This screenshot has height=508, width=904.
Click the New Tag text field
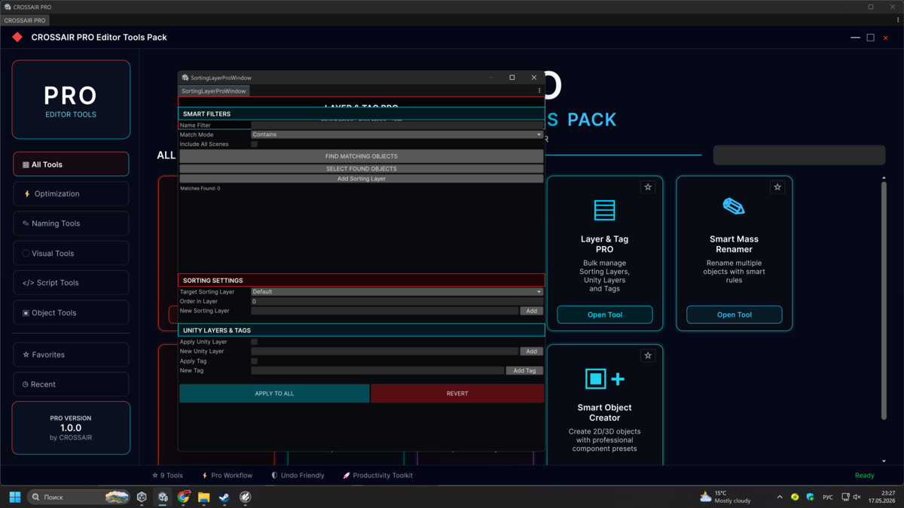377,370
